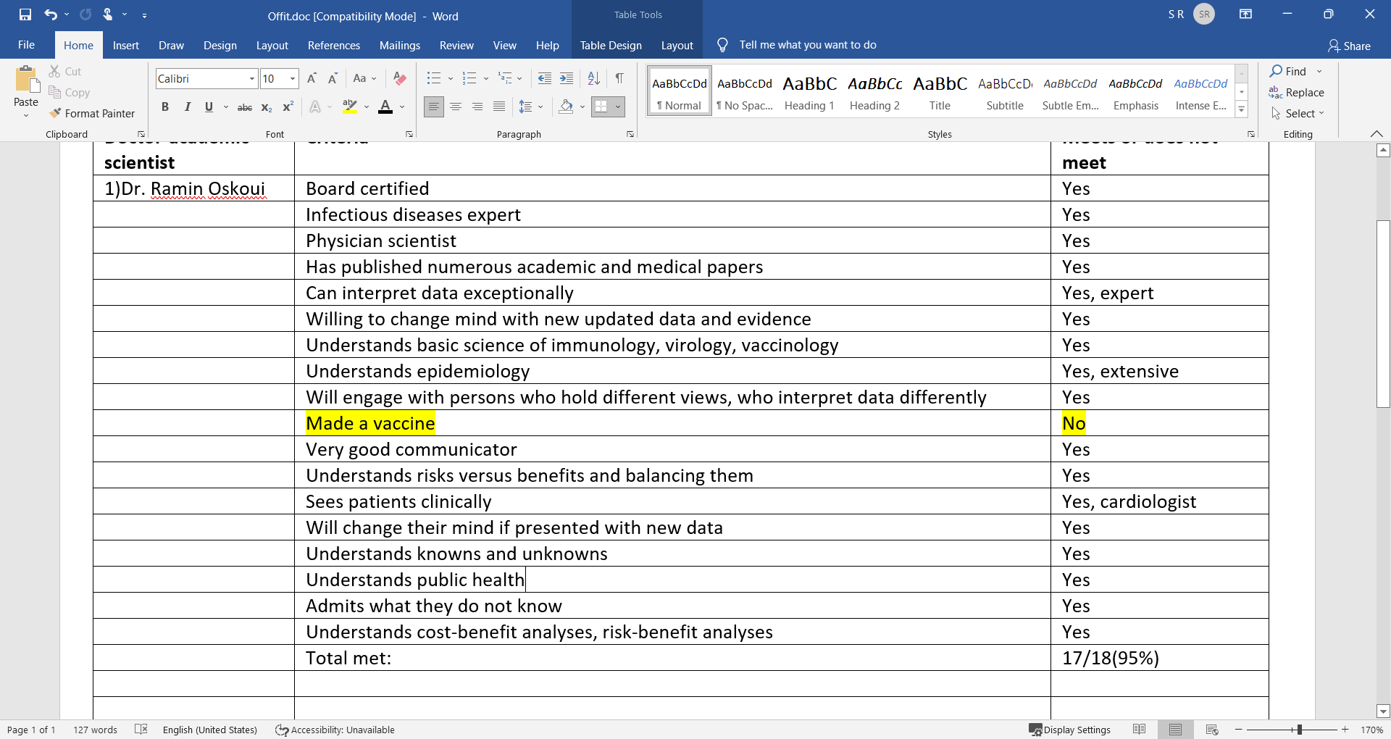Open the bullets list dropdown
Image resolution: width=1391 pixels, height=739 pixels.
[450, 78]
